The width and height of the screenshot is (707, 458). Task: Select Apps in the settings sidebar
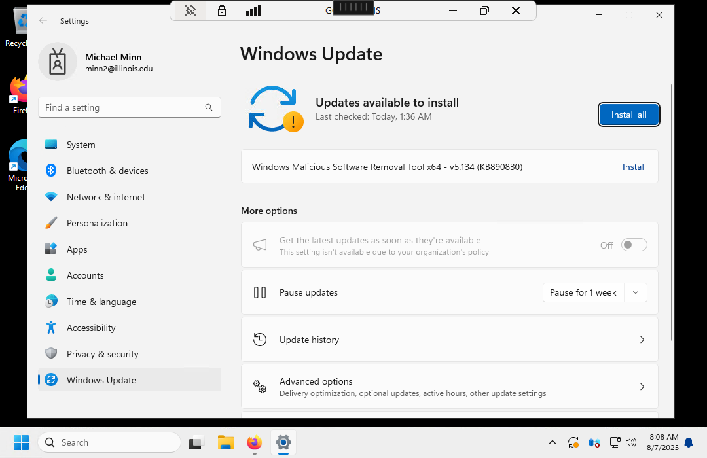coord(77,249)
